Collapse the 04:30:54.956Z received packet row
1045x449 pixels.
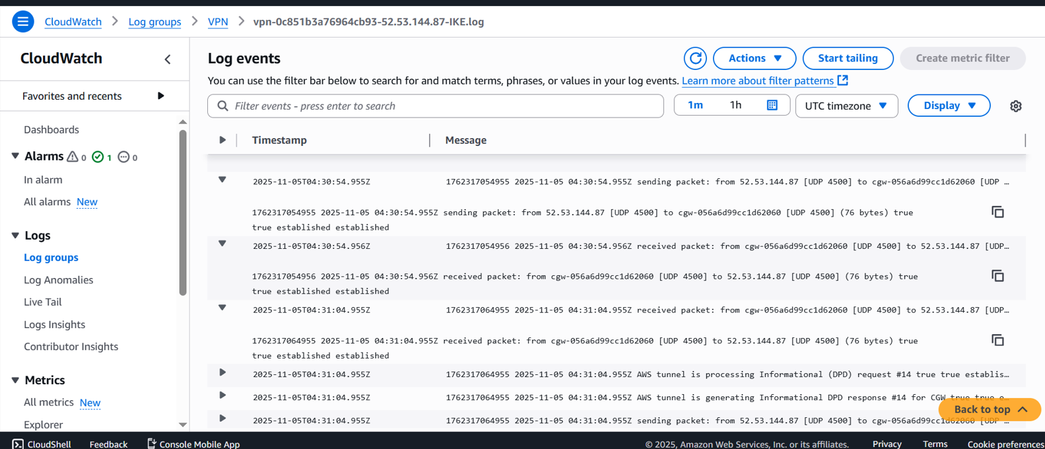222,244
